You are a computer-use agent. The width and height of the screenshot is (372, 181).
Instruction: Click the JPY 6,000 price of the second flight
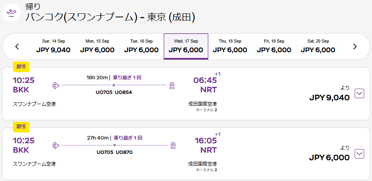[x=329, y=157]
